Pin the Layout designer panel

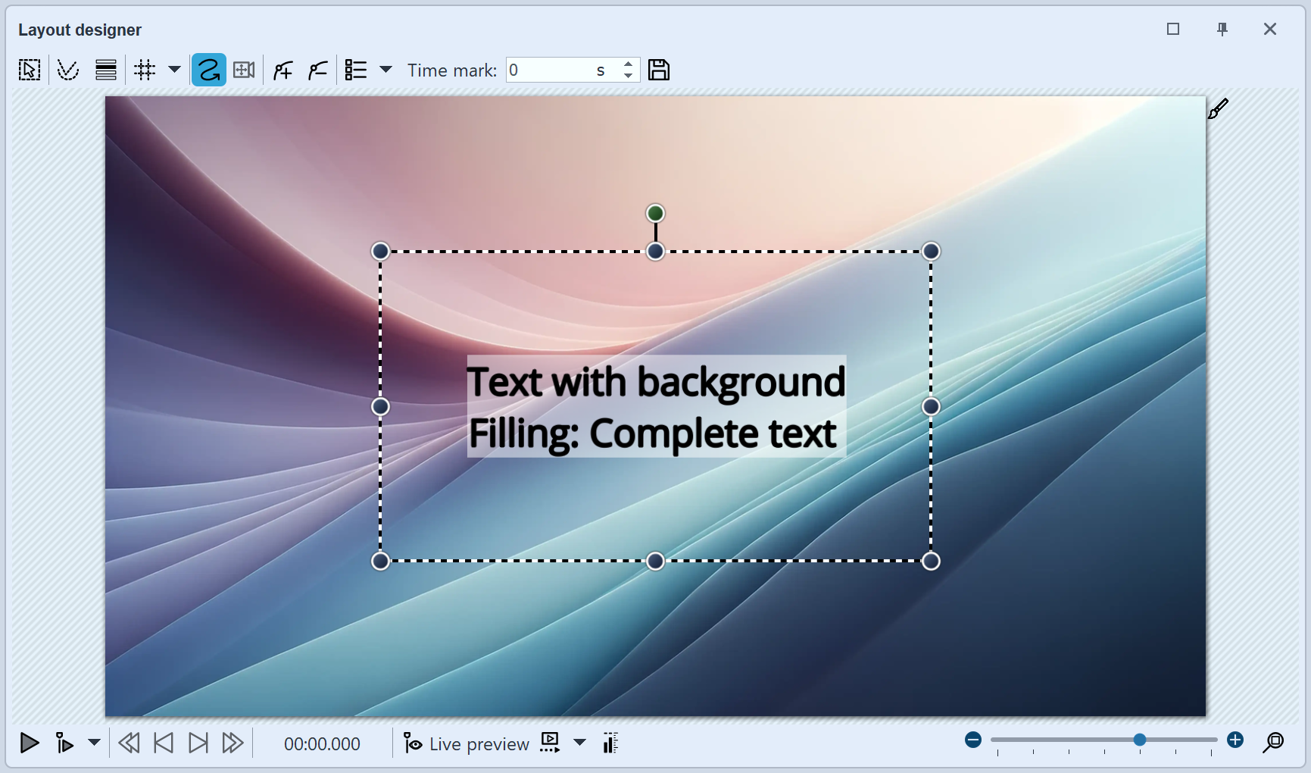point(1222,30)
